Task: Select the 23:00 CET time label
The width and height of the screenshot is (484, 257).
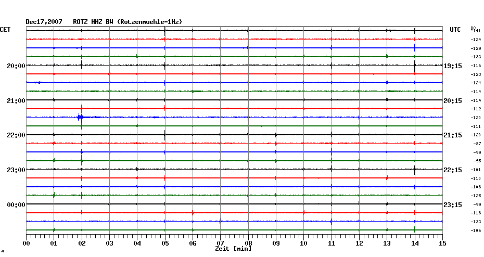Action: [x=16, y=170]
